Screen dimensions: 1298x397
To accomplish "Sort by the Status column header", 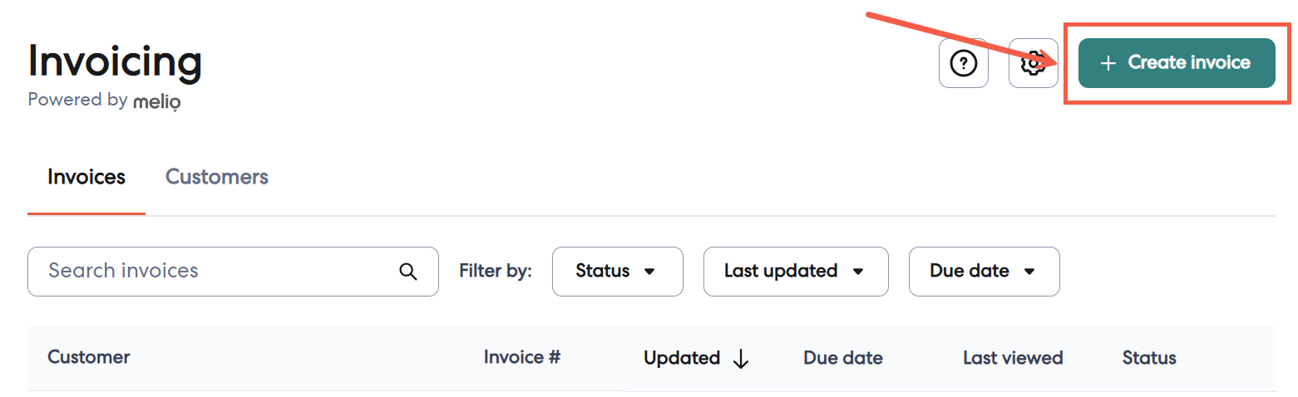I will pos(1149,358).
